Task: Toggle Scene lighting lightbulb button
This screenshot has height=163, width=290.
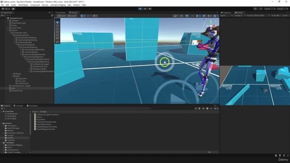Action: (187, 16)
